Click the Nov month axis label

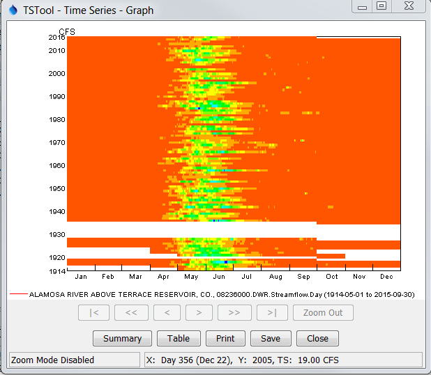click(359, 277)
